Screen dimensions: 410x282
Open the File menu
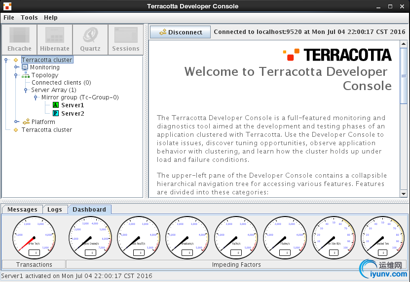coord(9,18)
